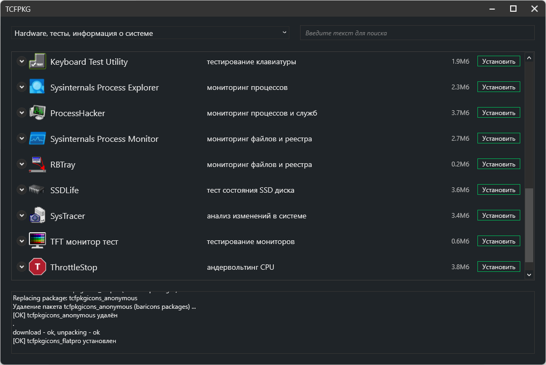Expand the ProcessHacker row chevron

click(x=21, y=113)
